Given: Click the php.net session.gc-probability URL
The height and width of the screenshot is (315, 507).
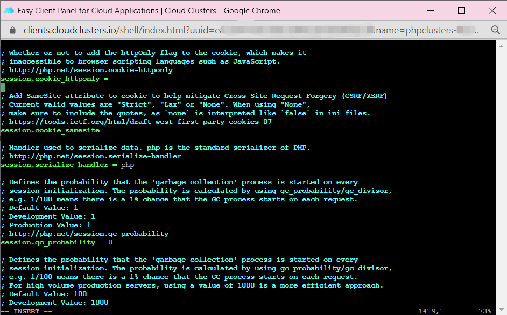Looking at the screenshot, I should pyautogui.click(x=89, y=234).
